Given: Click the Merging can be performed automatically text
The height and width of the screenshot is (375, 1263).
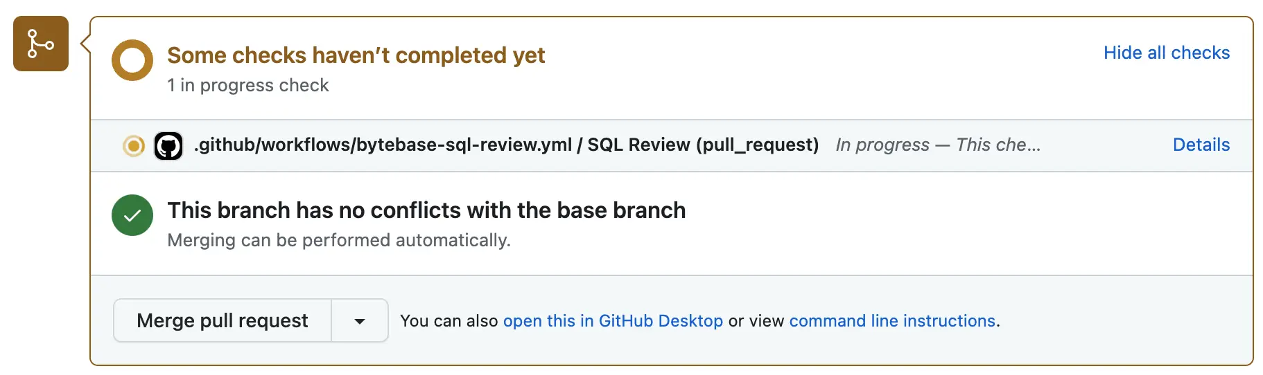Looking at the screenshot, I should pos(338,240).
